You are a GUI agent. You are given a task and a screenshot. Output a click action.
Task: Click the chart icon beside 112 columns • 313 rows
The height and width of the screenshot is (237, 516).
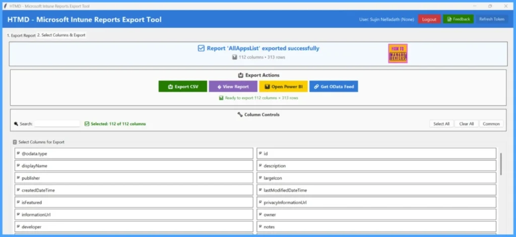pyautogui.click(x=235, y=57)
